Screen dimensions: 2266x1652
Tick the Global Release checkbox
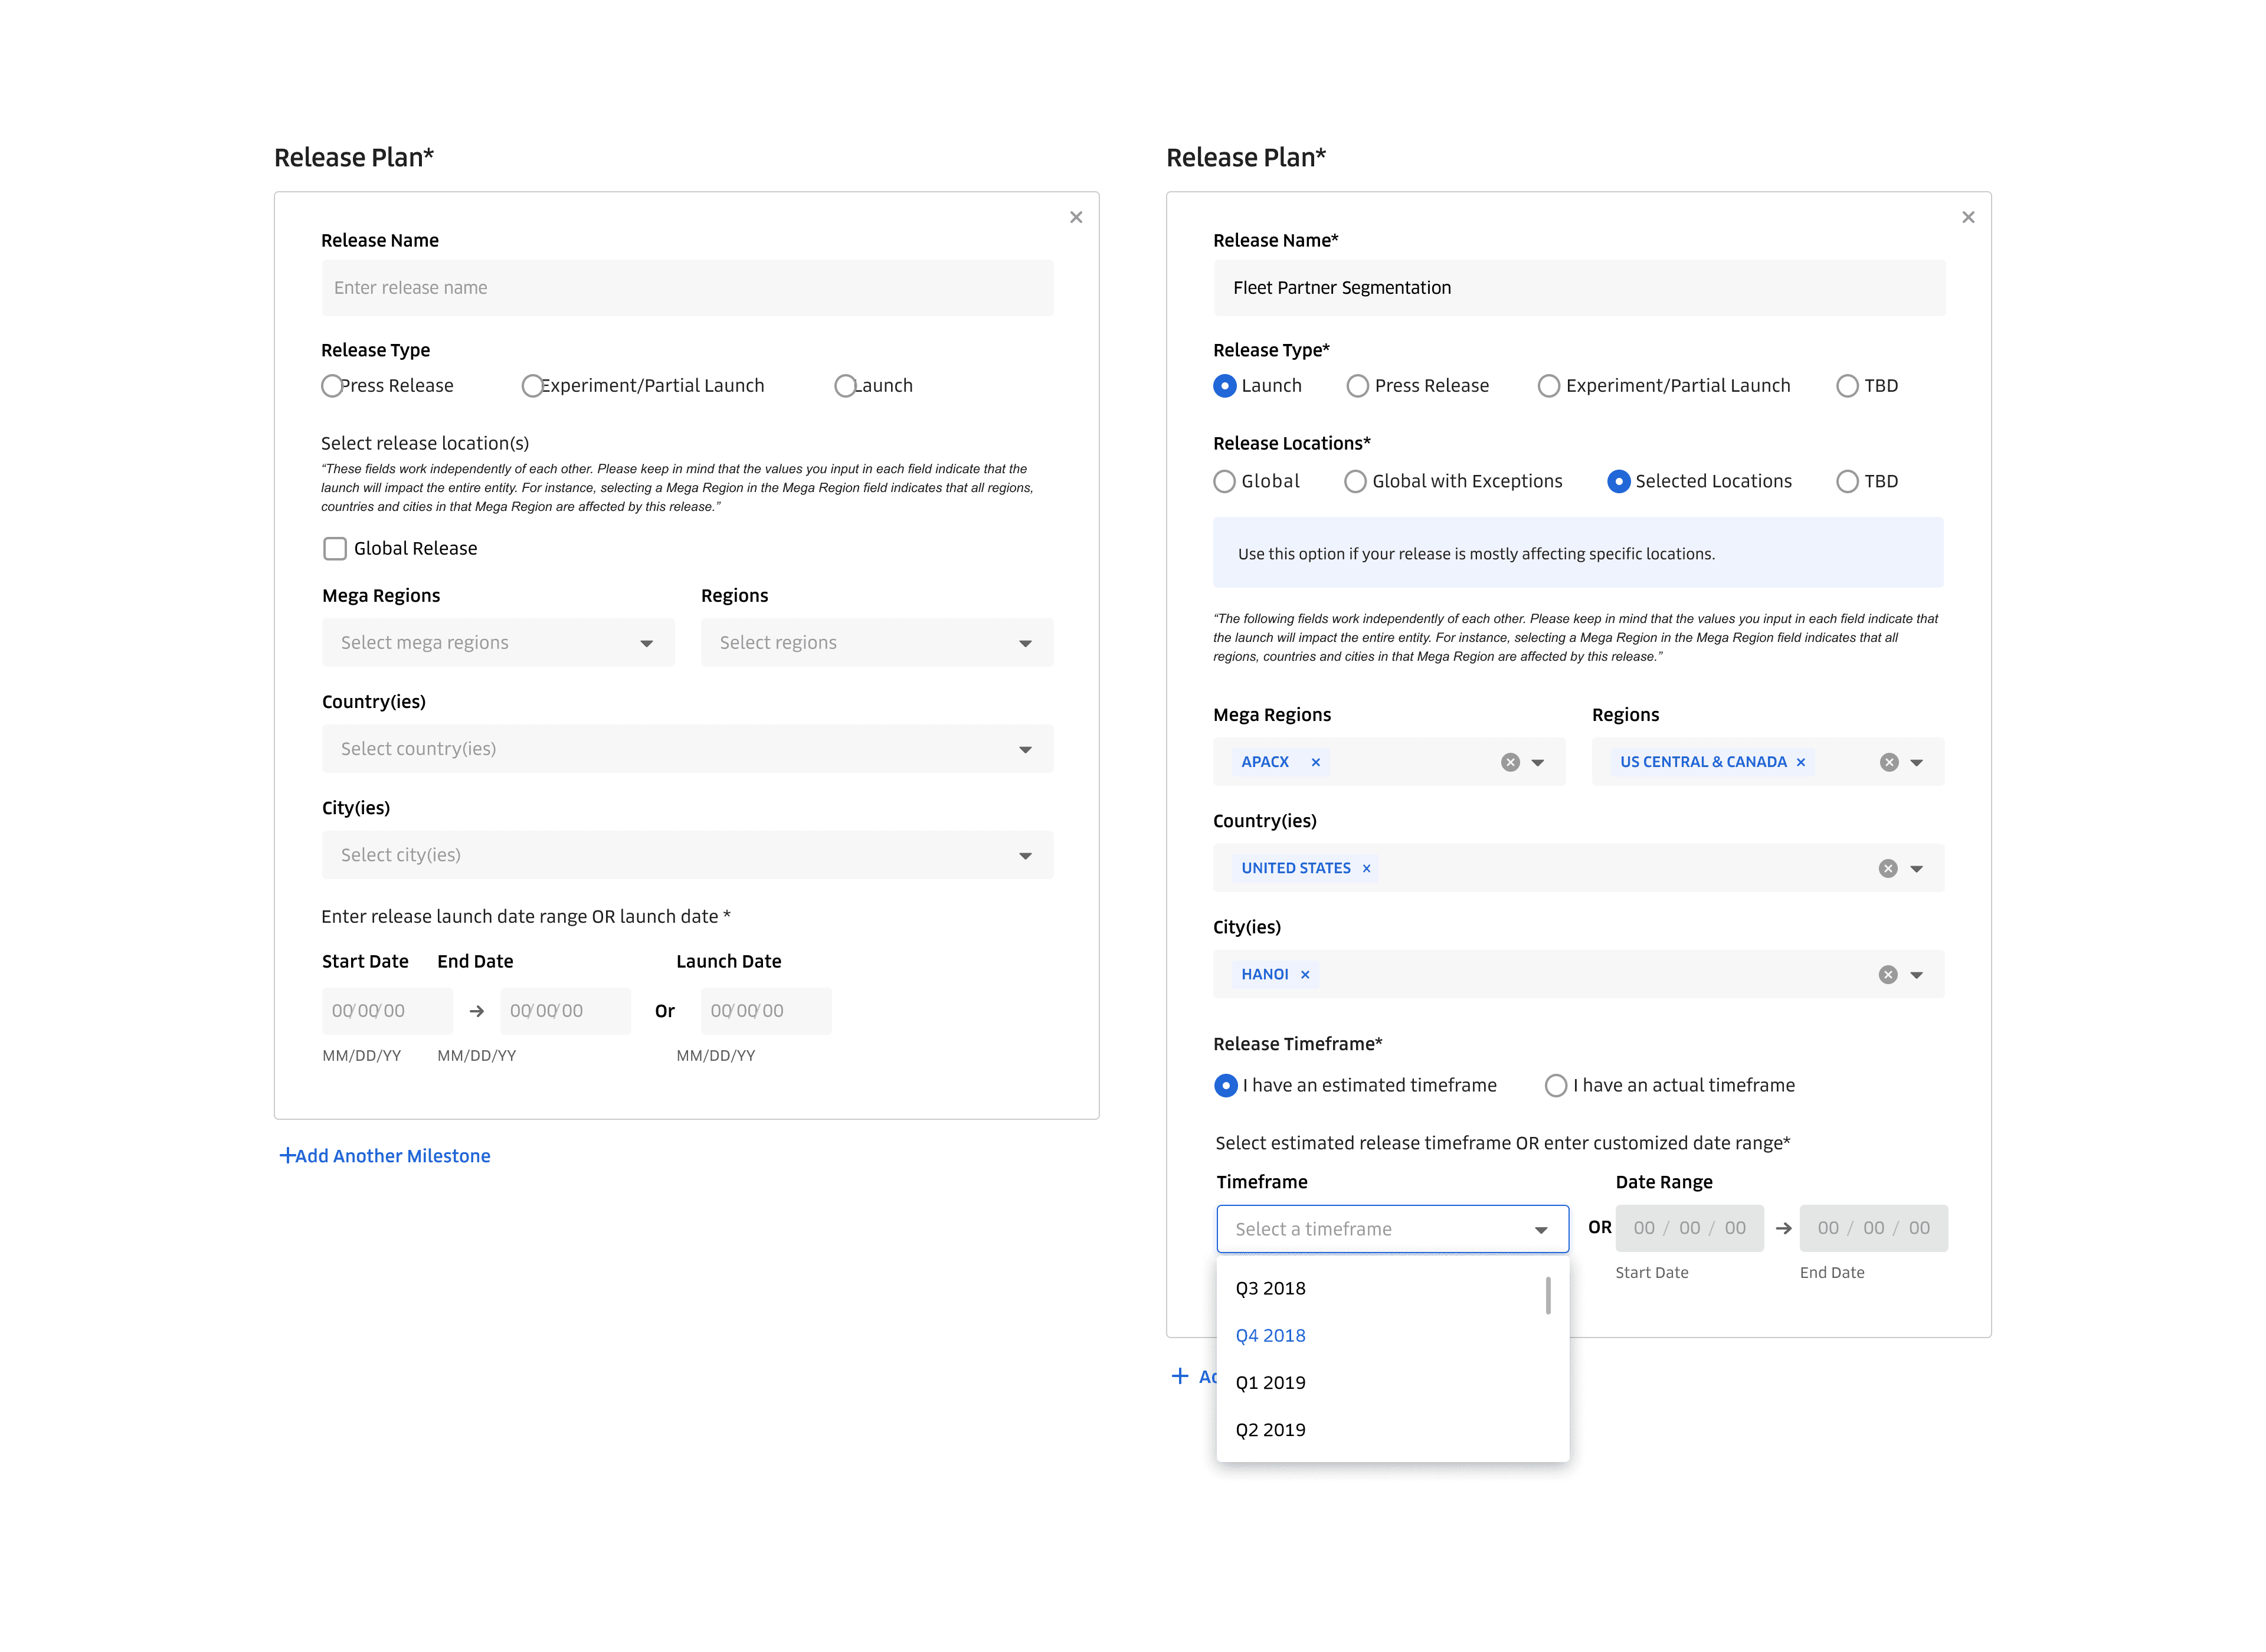(335, 548)
